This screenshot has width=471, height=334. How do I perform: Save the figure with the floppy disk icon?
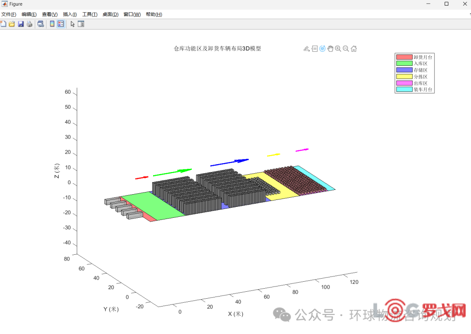20,24
